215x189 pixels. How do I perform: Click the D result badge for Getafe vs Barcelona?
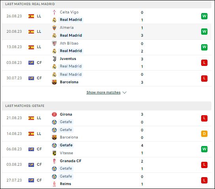(x=204, y=134)
